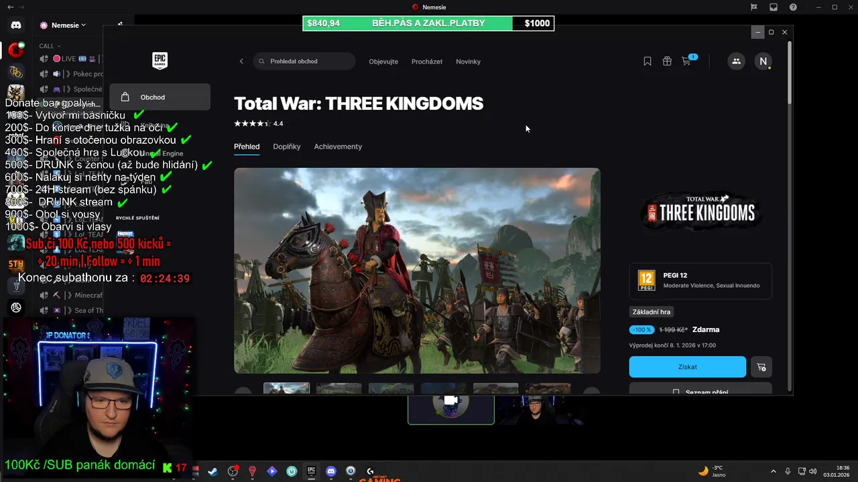Open the 'Objevujte' store section
858x482 pixels.
click(383, 62)
